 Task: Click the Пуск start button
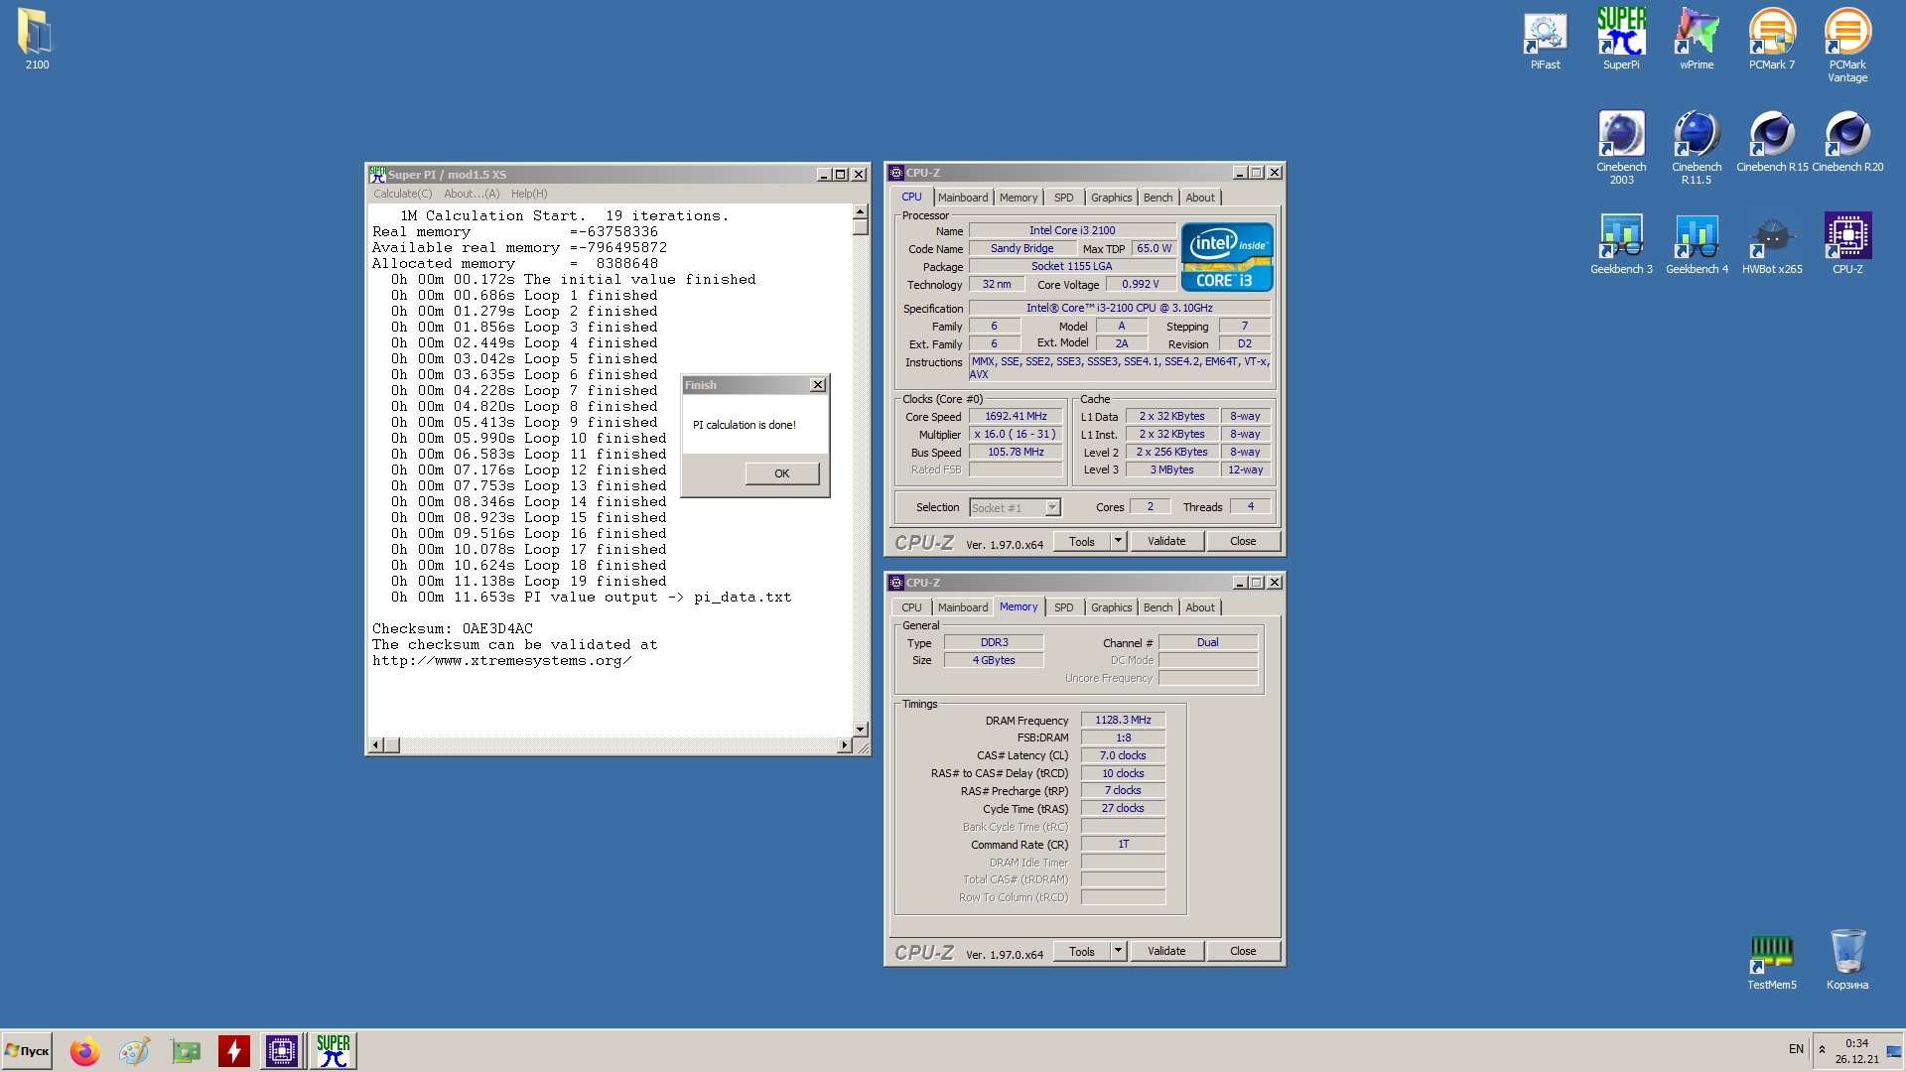click(x=27, y=1050)
